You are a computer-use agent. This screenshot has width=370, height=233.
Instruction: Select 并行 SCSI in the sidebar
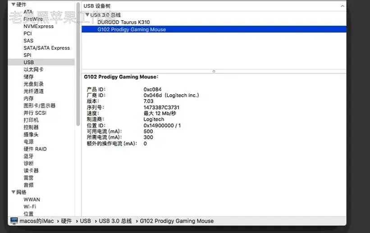[35, 113]
